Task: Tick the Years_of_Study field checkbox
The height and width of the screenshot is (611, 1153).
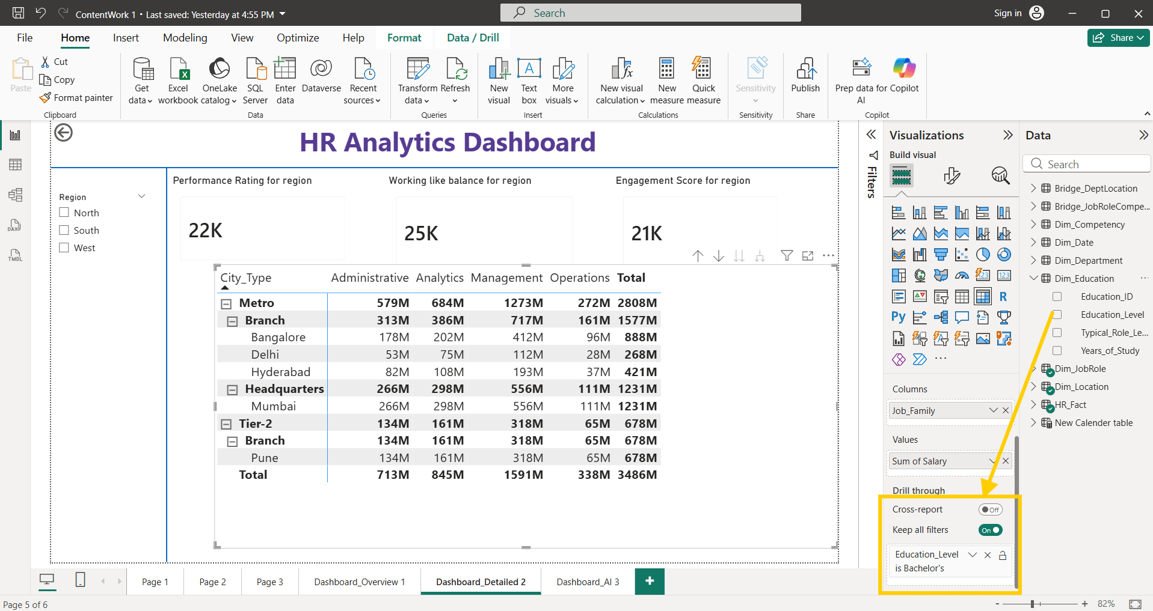Action: 1057,350
